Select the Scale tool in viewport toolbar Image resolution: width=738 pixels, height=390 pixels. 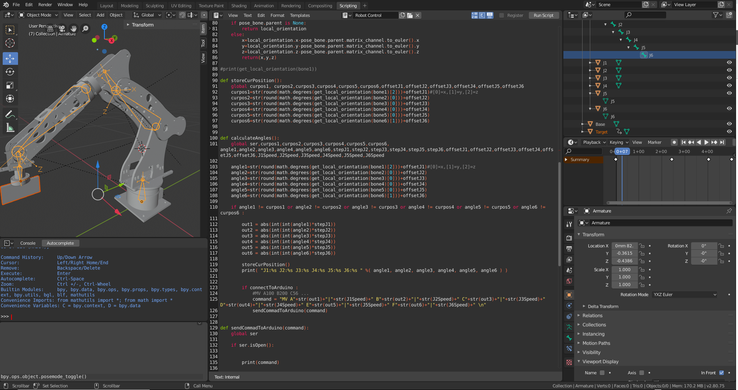click(x=10, y=86)
